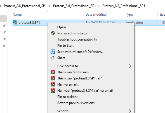165x113 pixels.
Task: Click WinRAR icon beside Thêm vào tập tin nén
Action: tap(53, 72)
